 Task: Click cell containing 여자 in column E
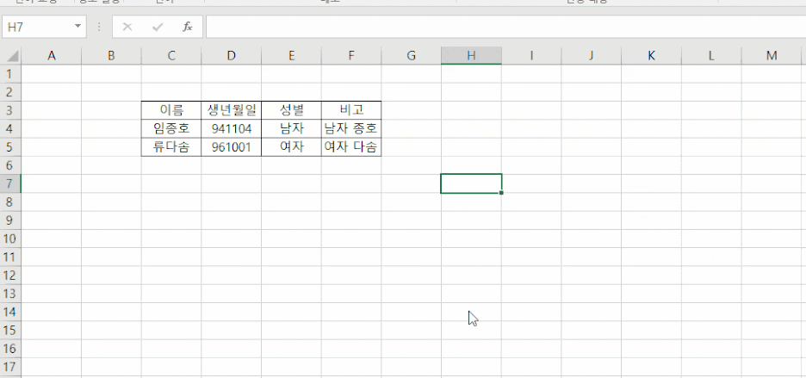(x=291, y=147)
